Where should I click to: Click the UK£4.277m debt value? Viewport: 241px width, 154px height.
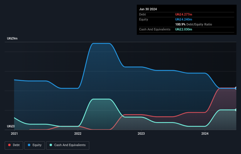184,14
